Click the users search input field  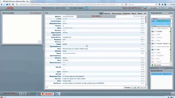[161, 16]
